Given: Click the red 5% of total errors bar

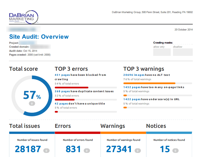Looking at the screenshot, I should point(86,112).
